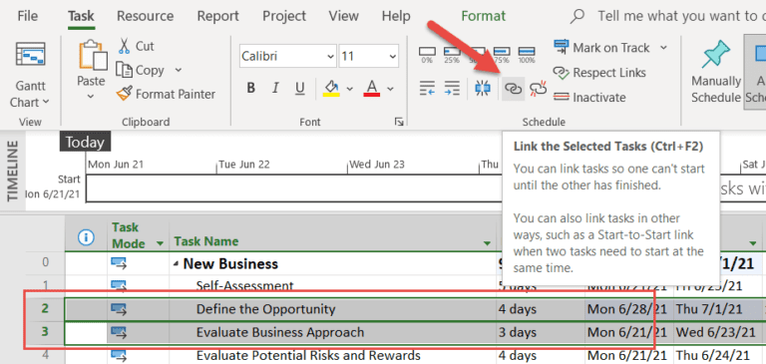Viewport: 766px width, 364px height.
Task: Expand the Copy dropdown arrow
Action: coord(178,70)
